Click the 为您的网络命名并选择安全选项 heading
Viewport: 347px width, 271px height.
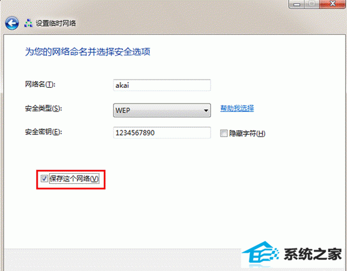(88, 52)
